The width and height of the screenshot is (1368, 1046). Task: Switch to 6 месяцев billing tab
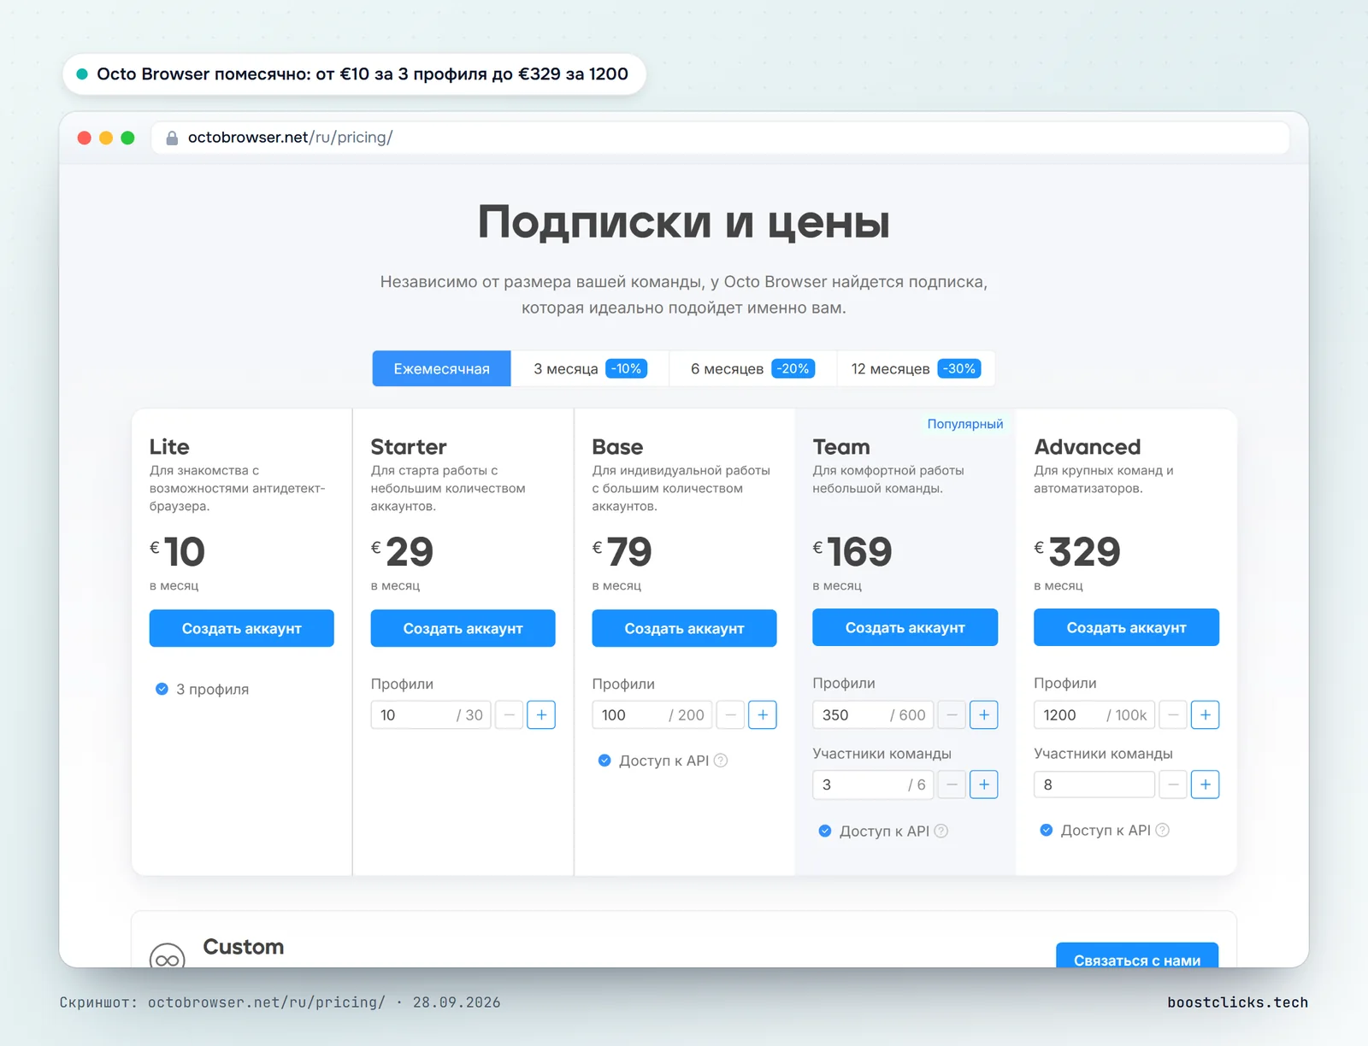pos(752,368)
